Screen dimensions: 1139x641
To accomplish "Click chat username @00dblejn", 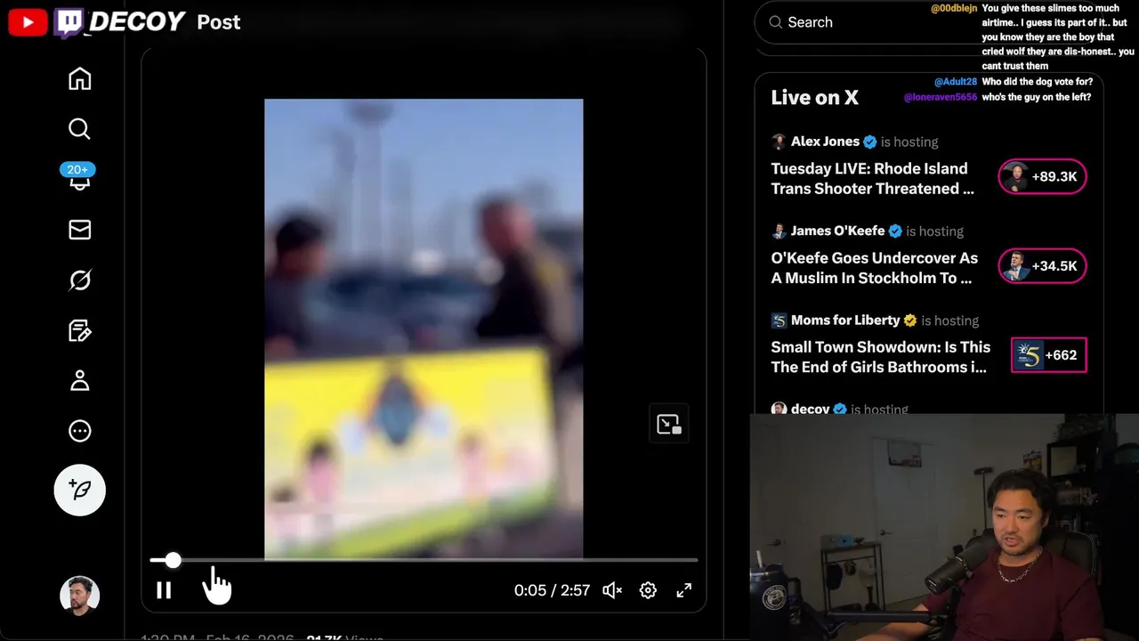I will [954, 8].
